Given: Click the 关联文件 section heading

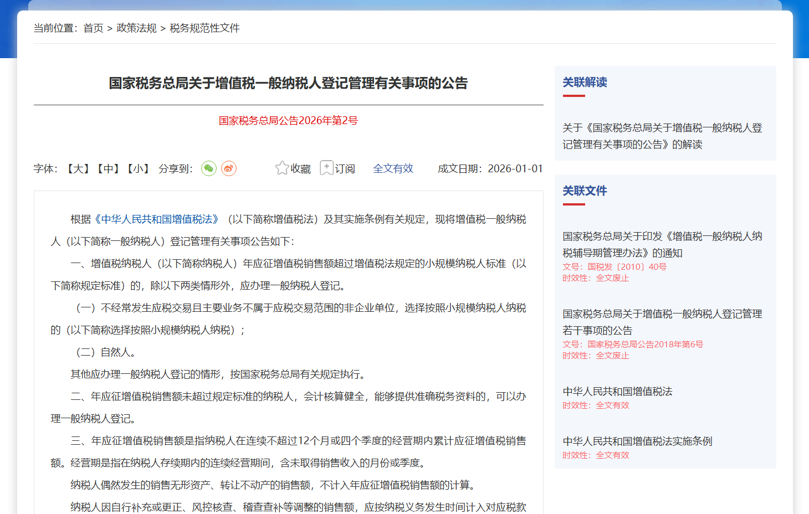Looking at the screenshot, I should (585, 191).
